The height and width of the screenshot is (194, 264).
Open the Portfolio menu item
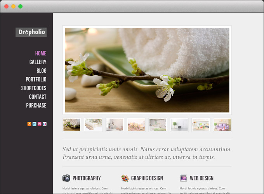point(36,80)
